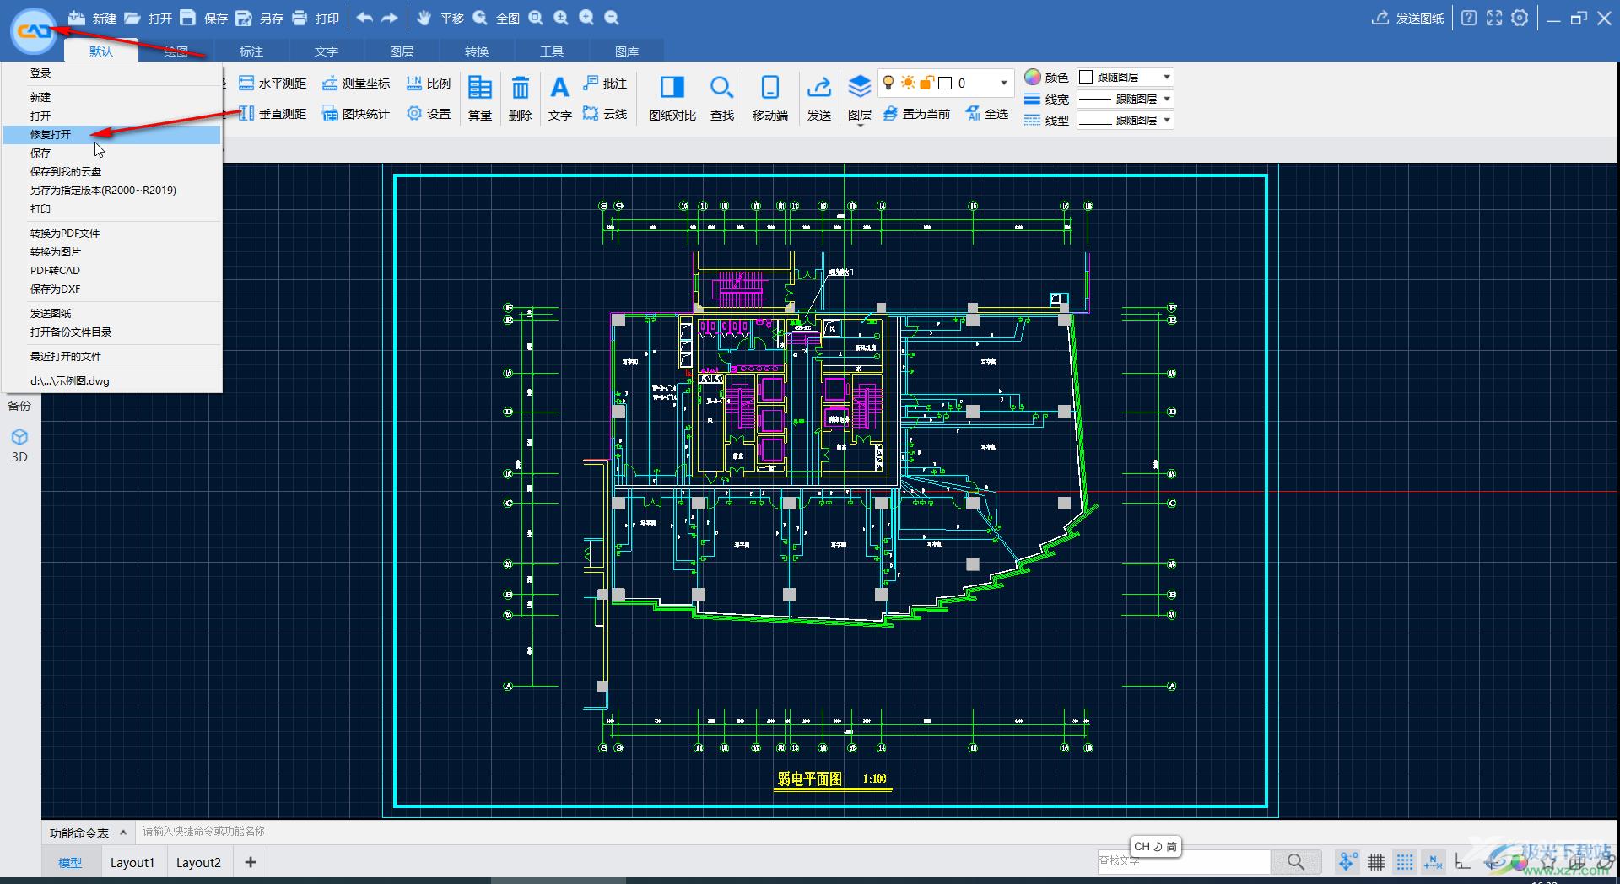This screenshot has width=1620, height=884.
Task: Switch to the Layout2 sheet tab
Action: pyautogui.click(x=198, y=862)
